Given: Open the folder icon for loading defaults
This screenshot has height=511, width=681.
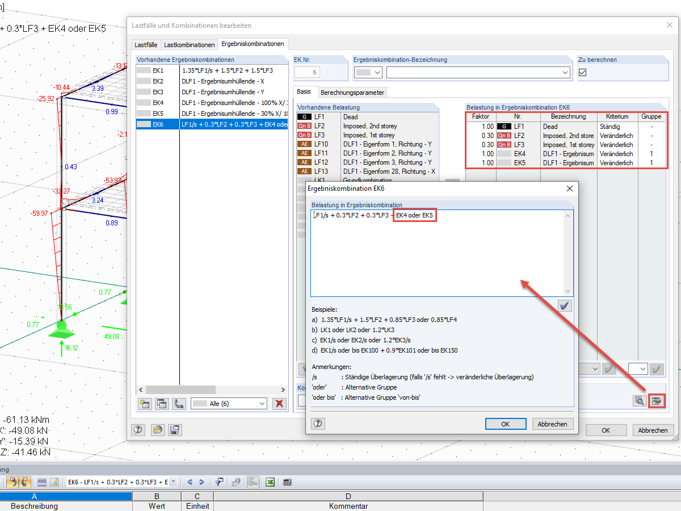Looking at the screenshot, I should pyautogui.click(x=157, y=430).
